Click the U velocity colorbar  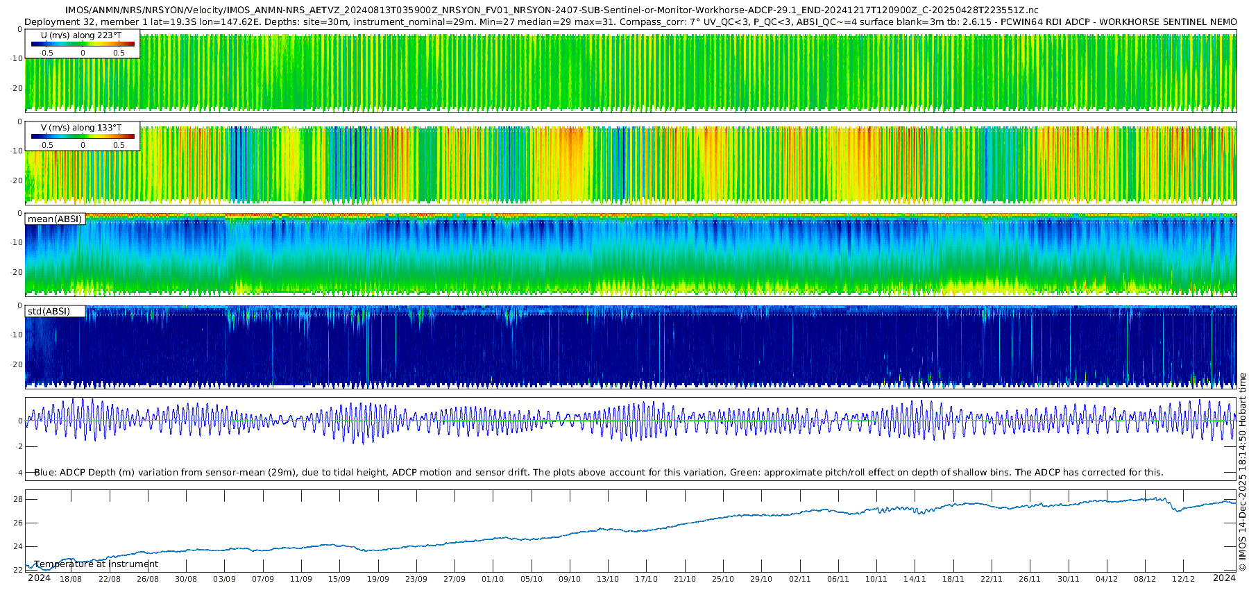[83, 44]
